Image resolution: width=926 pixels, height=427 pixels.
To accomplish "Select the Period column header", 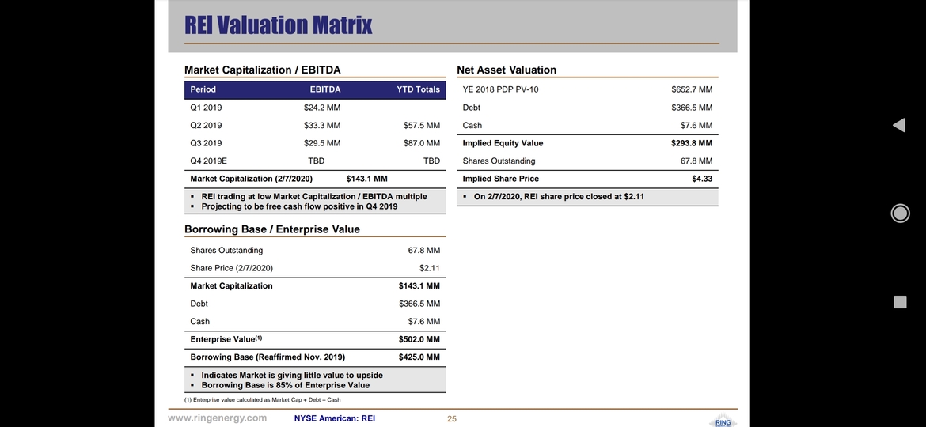I will click(203, 89).
